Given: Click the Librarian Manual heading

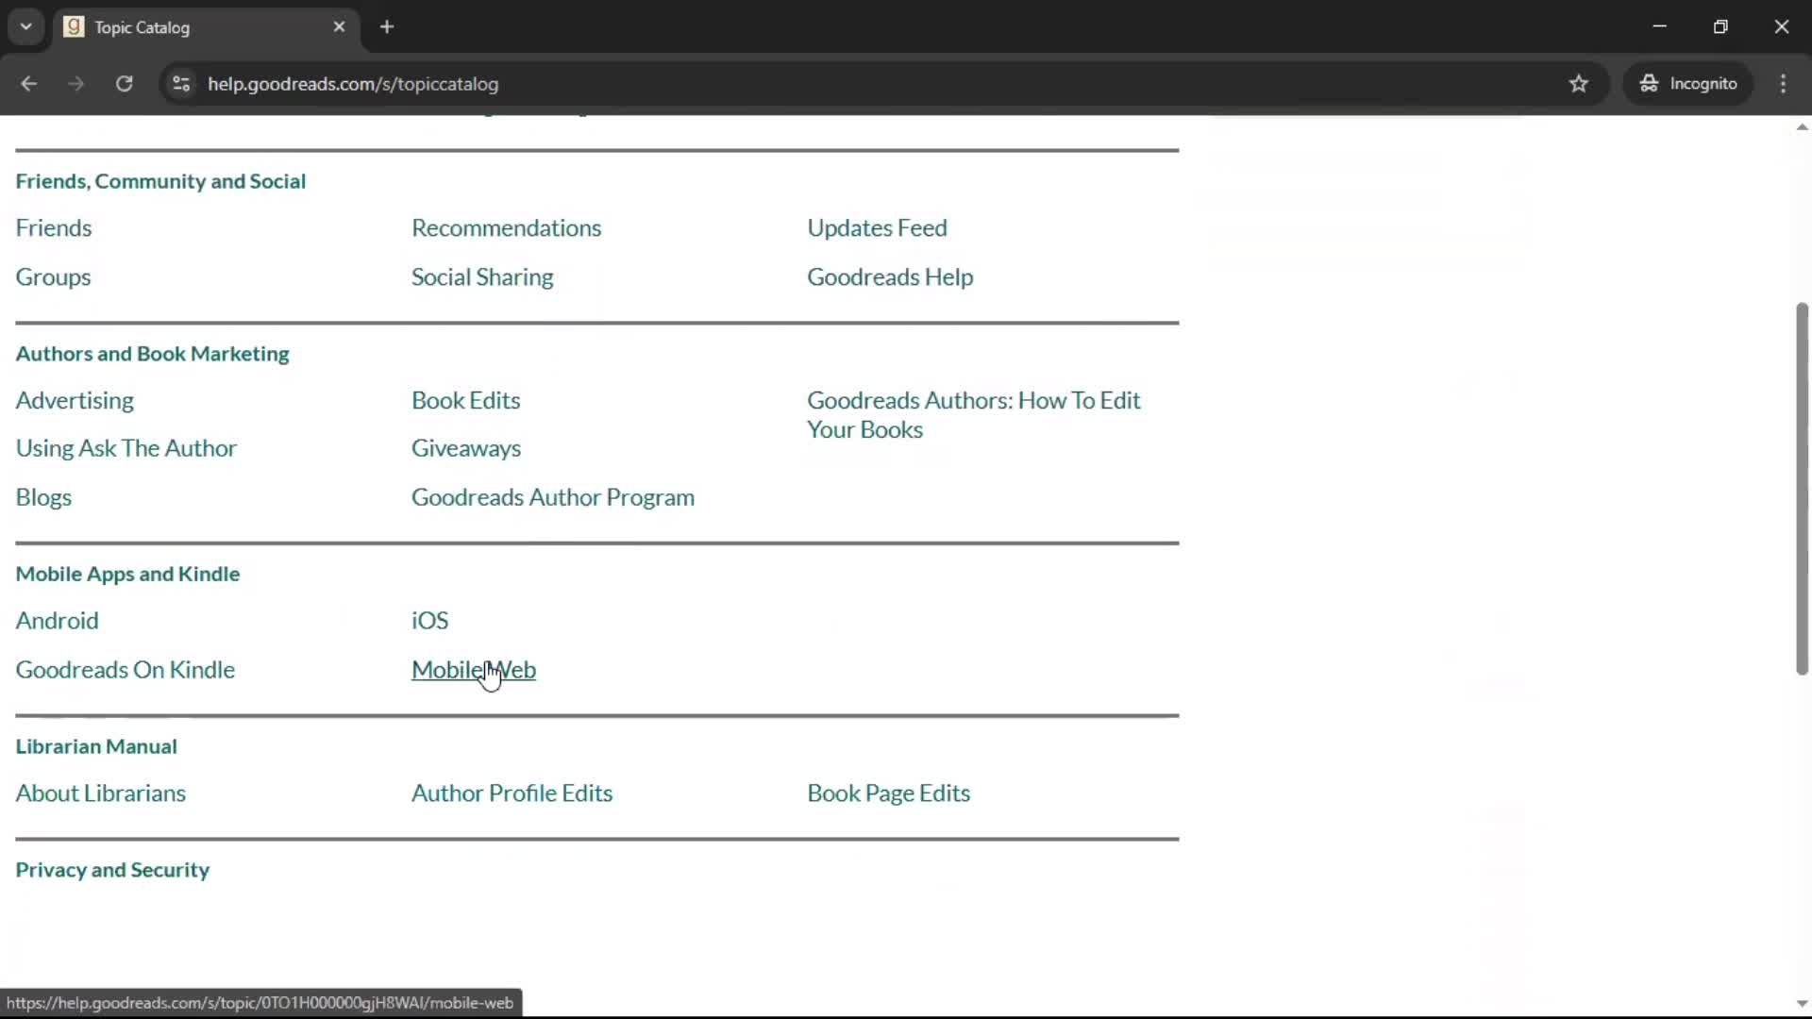Looking at the screenshot, I should (96, 746).
